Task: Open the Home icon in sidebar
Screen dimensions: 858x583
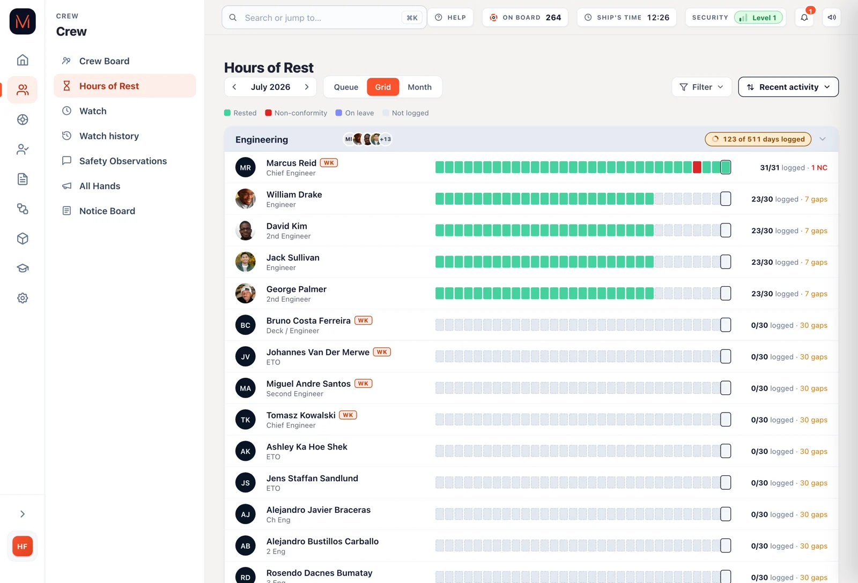Action: pos(23,60)
